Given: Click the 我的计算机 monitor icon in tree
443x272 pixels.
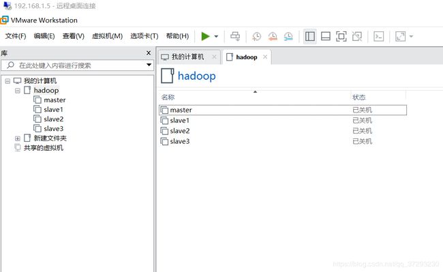Looking at the screenshot, I should pos(18,81).
